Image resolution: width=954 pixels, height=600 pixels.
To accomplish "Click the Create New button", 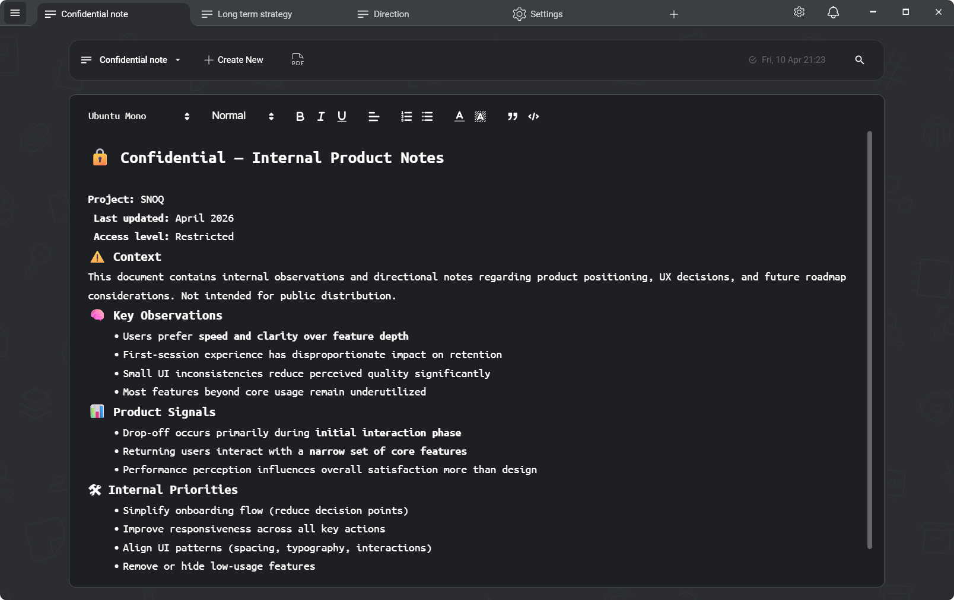I will 233,60.
